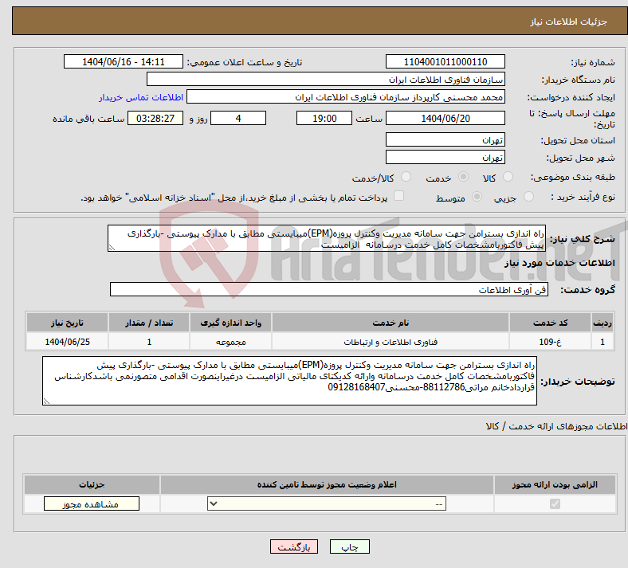Click the ردیف column header
This screenshot has width=628, height=568.
click(602, 323)
